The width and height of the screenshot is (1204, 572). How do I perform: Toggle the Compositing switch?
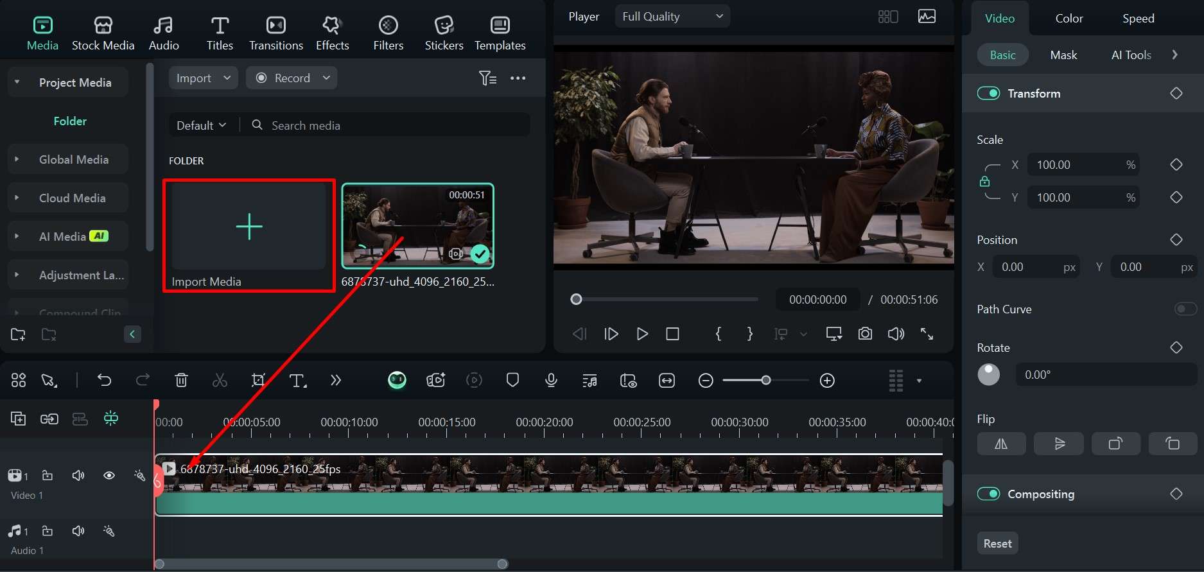click(x=988, y=494)
